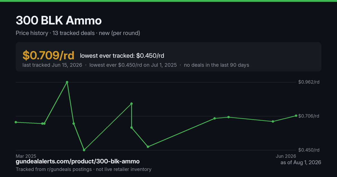Click the as of Aug 1, 2026 text
The height and width of the screenshot is (177, 337).
pos(301,163)
